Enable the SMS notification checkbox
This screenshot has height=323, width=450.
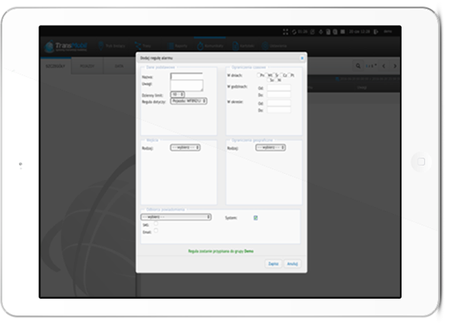point(156,223)
